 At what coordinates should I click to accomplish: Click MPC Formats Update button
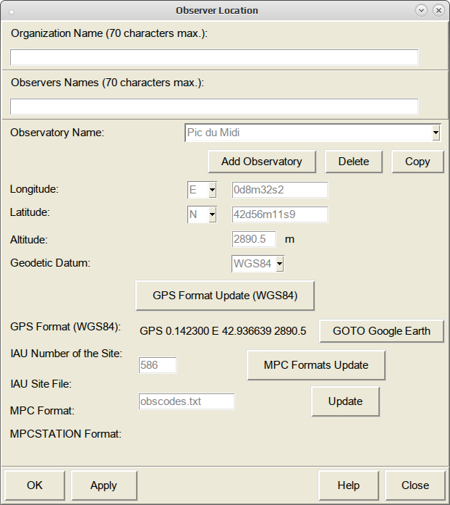pyautogui.click(x=316, y=365)
